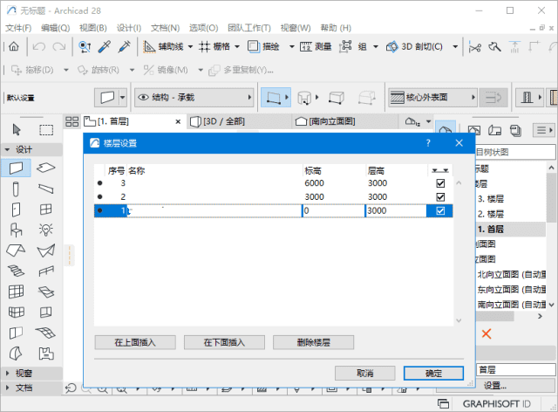Select the Marquee tool

(46, 129)
